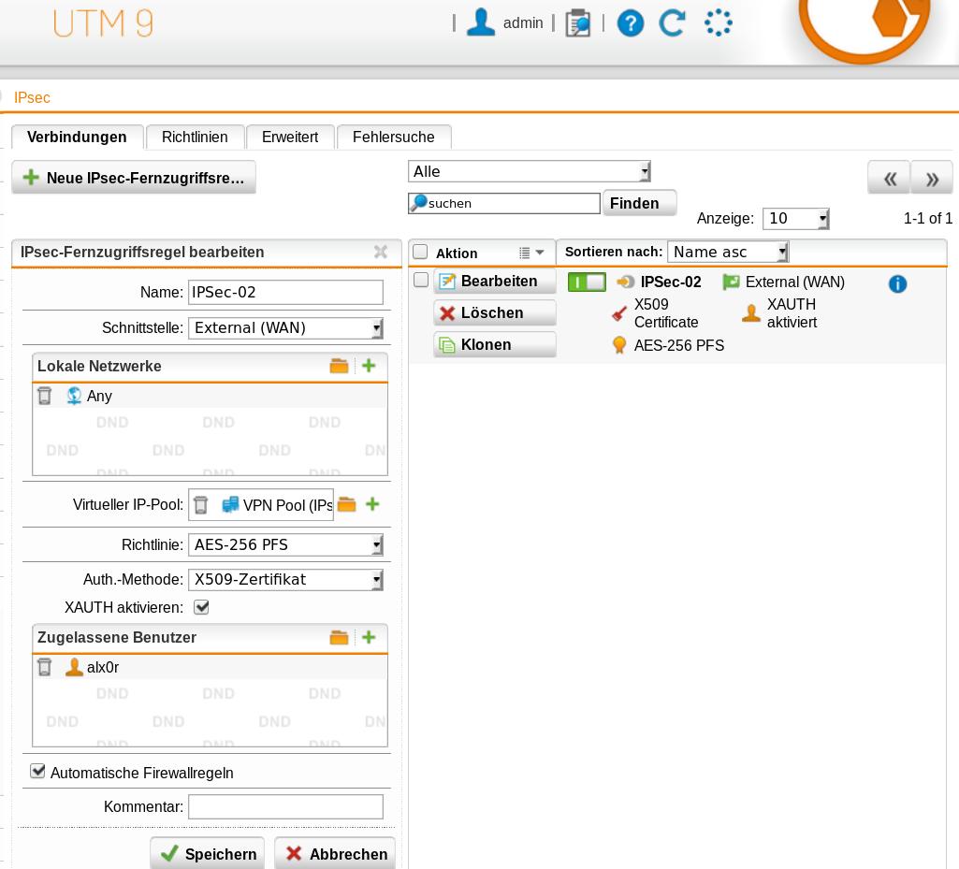
Task: Click the Finden button
Action: pyautogui.click(x=640, y=203)
